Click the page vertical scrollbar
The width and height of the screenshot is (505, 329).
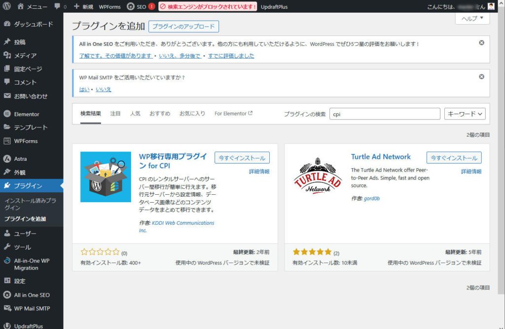tap(502, 151)
